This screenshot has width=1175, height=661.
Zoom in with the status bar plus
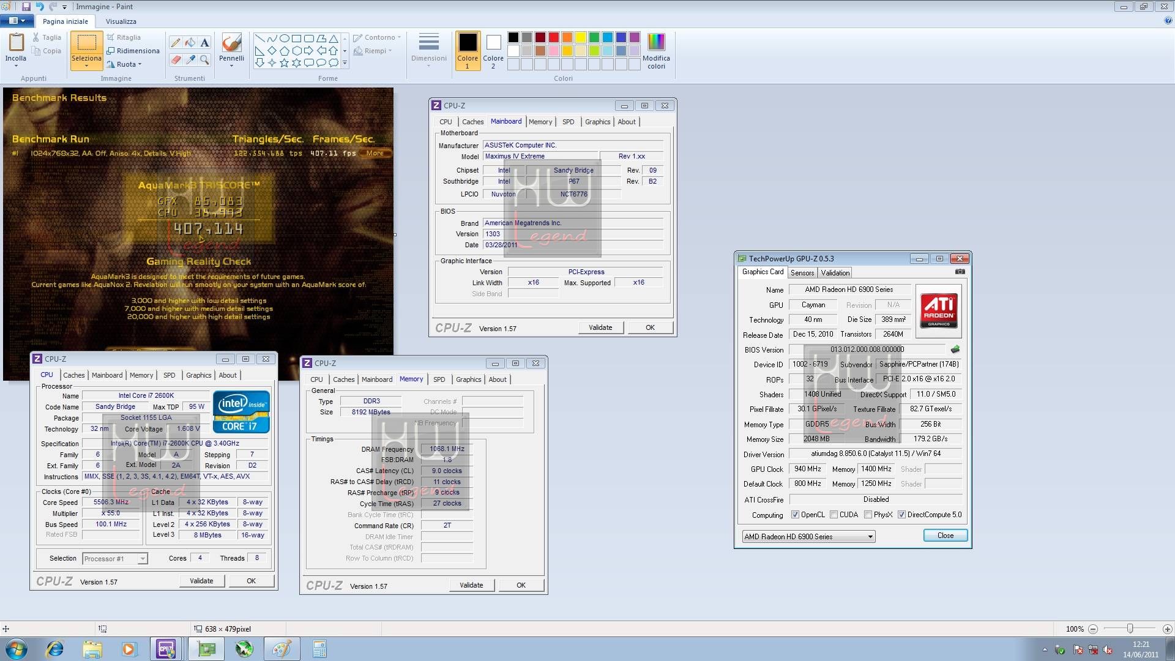click(1167, 629)
